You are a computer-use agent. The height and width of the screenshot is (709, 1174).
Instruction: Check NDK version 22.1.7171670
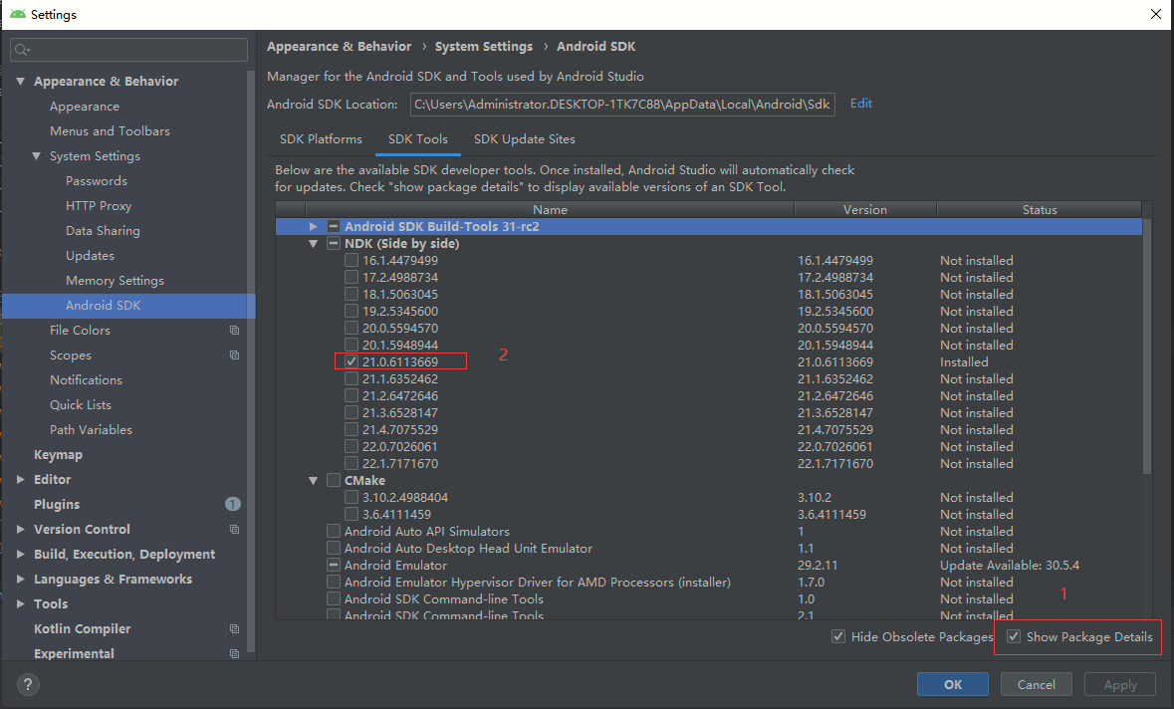(352, 463)
